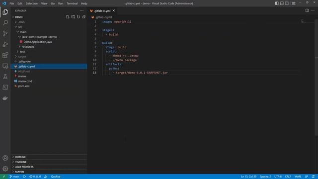Collapse the src folder

(x=49, y=27)
